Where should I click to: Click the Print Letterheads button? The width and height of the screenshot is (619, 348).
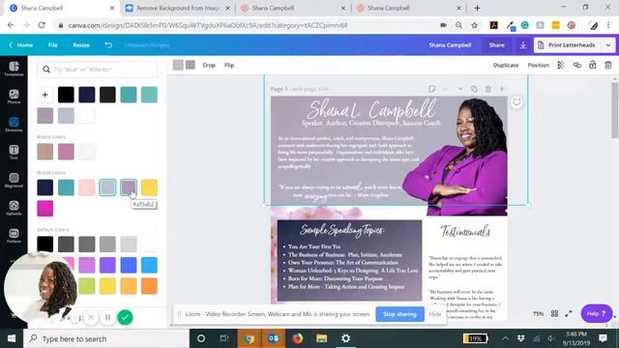pos(567,45)
